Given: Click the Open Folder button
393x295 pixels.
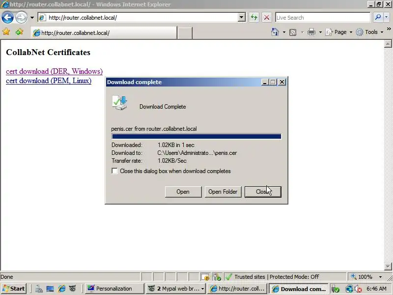Looking at the screenshot, I should click(223, 192).
